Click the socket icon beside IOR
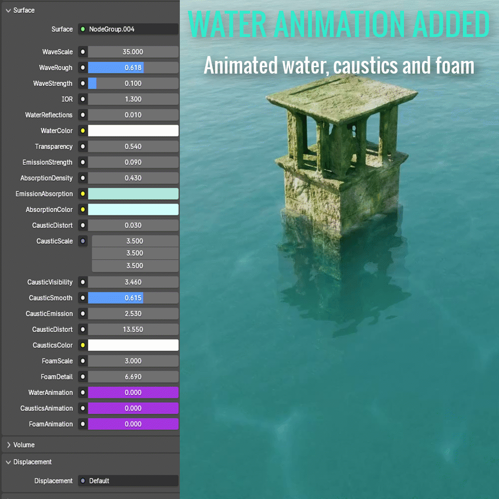 [82, 99]
